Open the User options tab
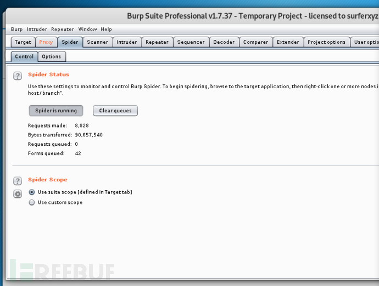This screenshot has width=379, height=286. tap(365, 42)
